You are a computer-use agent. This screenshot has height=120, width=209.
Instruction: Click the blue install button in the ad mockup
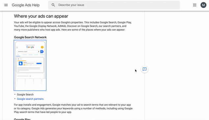[39, 63]
